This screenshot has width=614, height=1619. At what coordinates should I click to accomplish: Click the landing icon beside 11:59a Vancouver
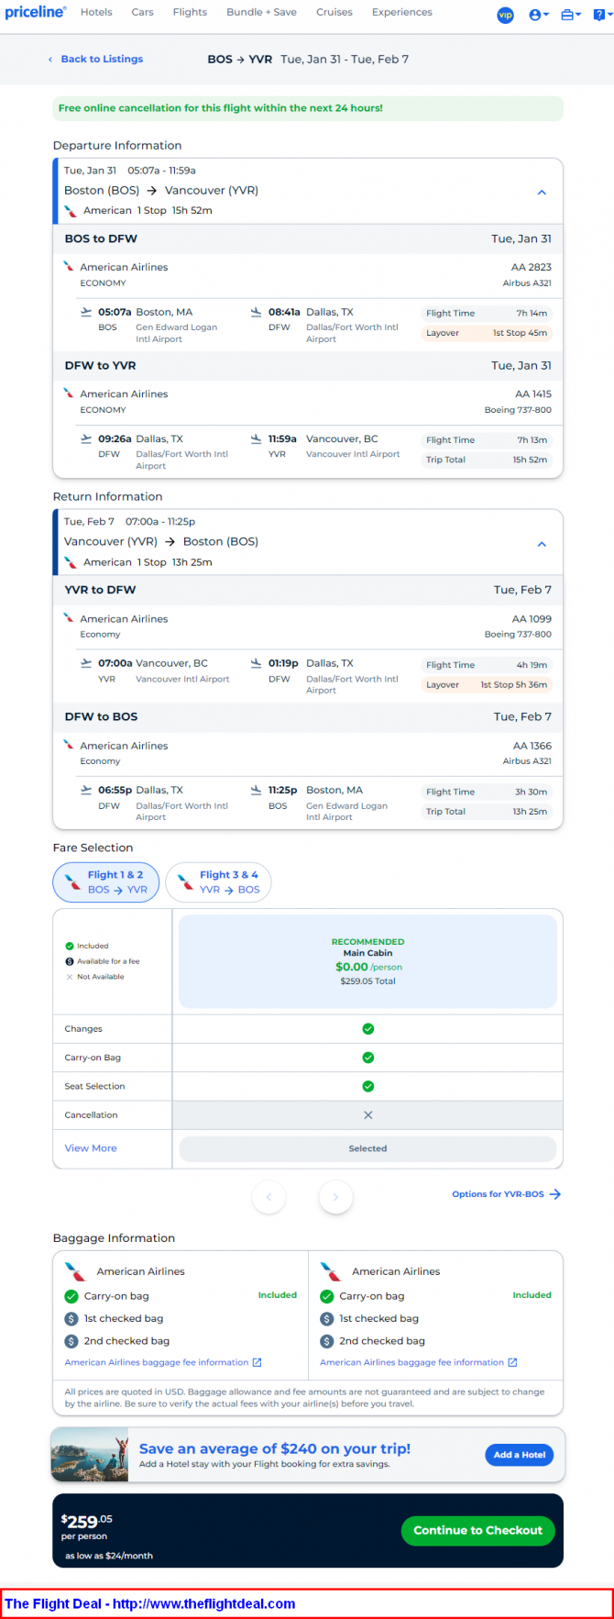[257, 438]
